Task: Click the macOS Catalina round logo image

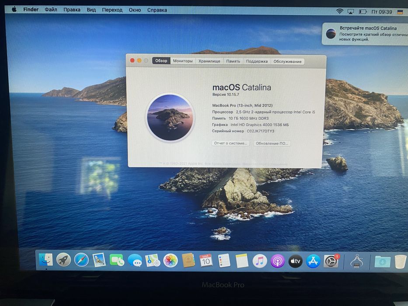Action: 170,118
